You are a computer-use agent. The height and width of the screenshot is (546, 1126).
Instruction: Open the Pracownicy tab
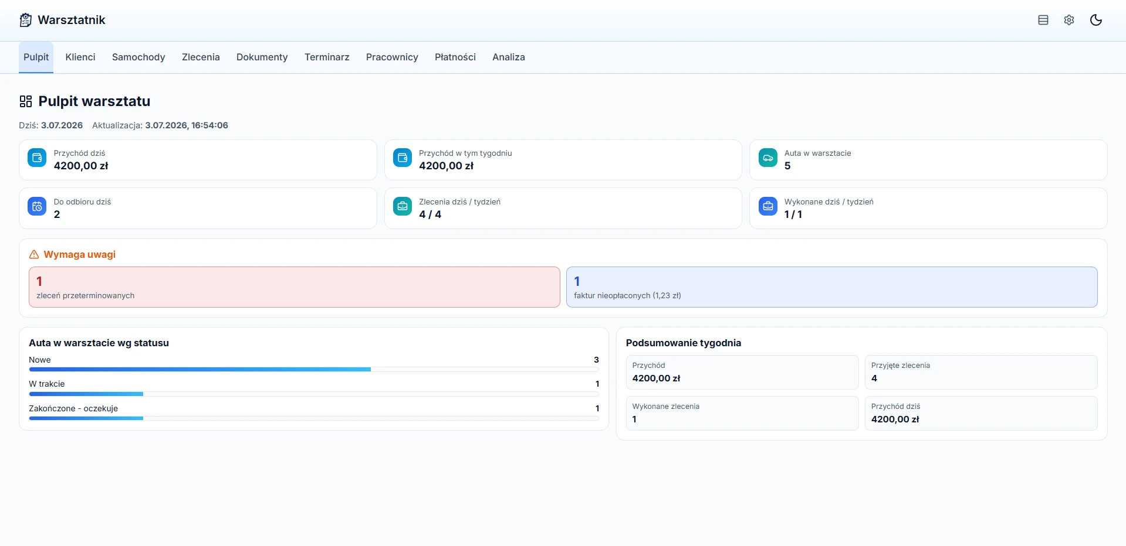[x=392, y=57]
